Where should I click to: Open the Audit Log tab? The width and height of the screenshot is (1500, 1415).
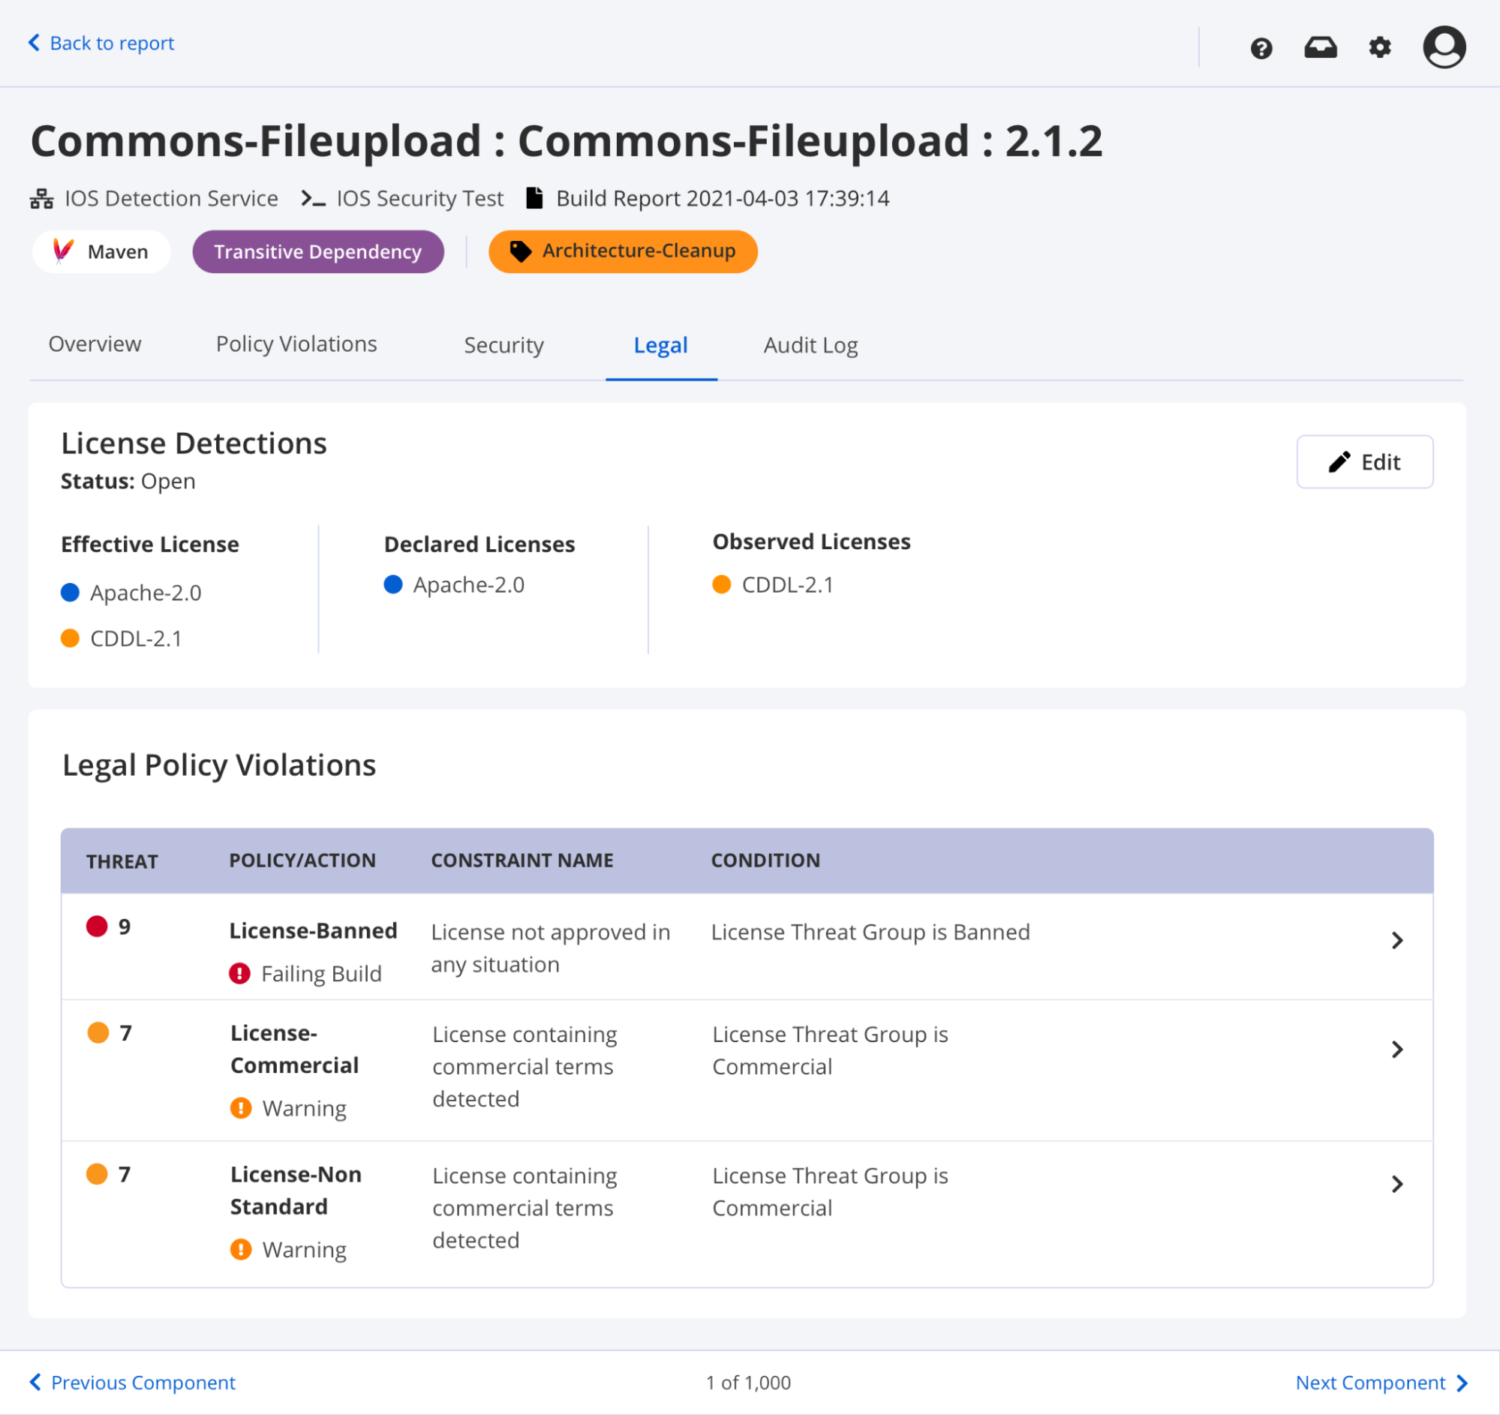pyautogui.click(x=810, y=345)
